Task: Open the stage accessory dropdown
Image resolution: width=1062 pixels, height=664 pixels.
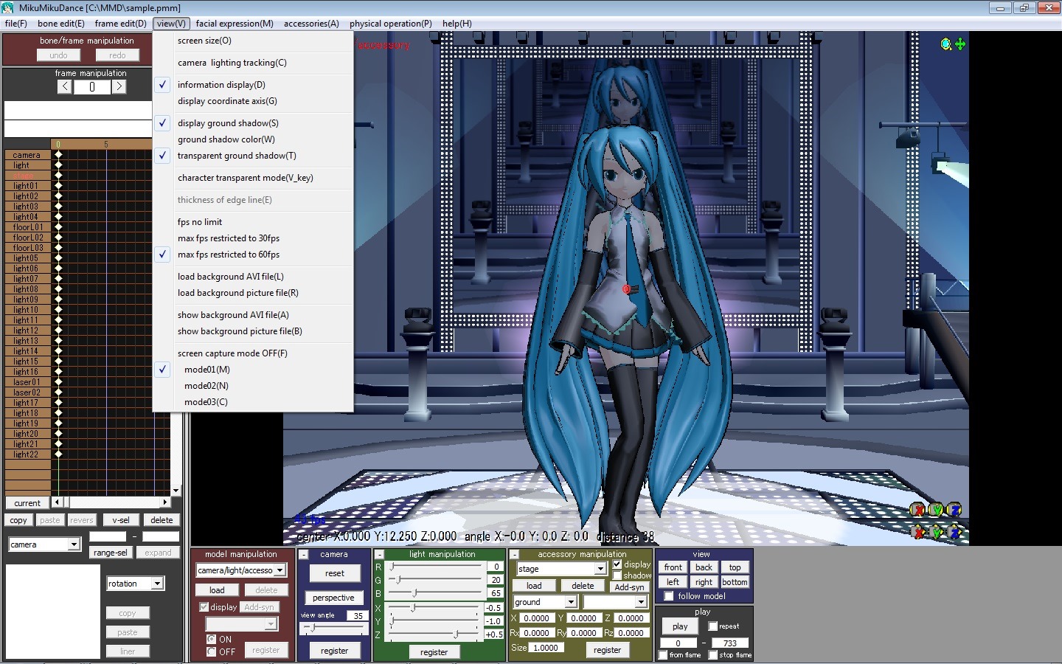Action: 600,569
